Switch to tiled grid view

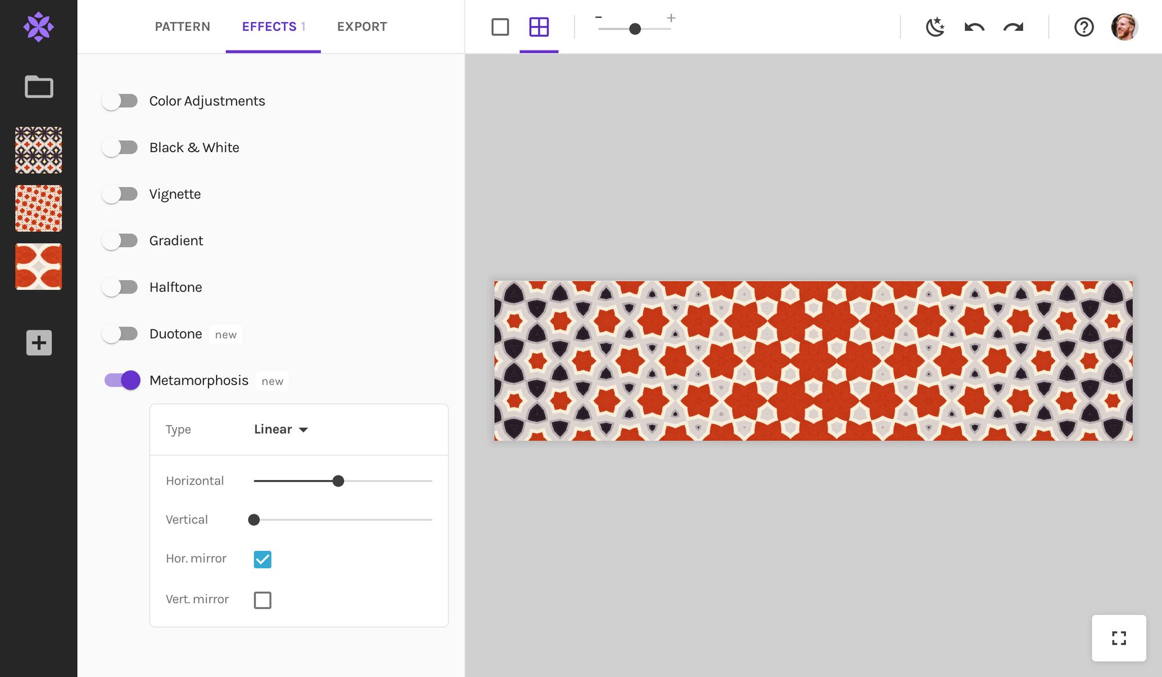click(x=539, y=27)
